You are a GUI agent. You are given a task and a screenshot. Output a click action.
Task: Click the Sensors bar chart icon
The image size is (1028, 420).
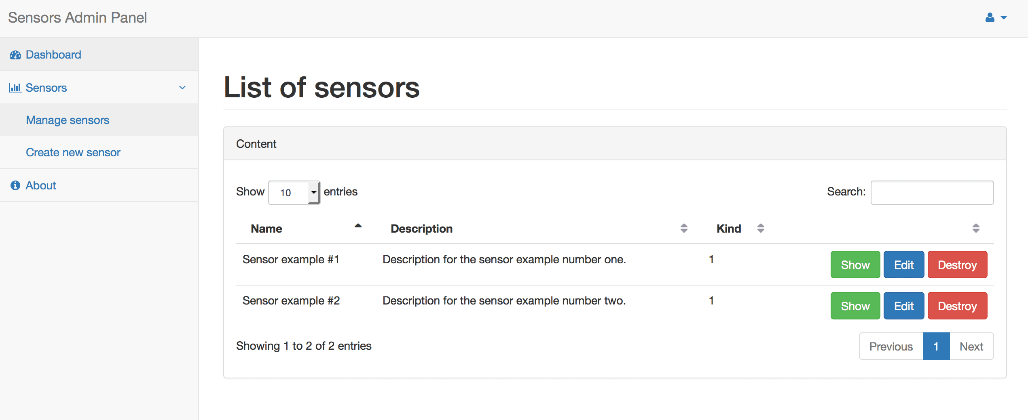[x=15, y=88]
